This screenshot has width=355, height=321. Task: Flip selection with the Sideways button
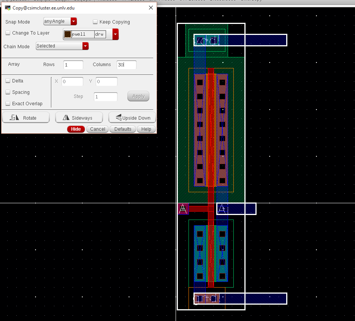(79, 118)
